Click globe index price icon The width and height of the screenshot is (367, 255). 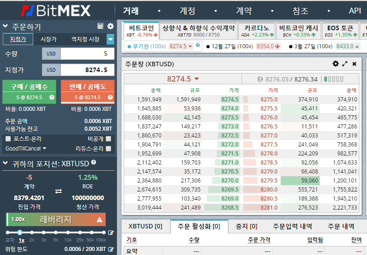260,79
